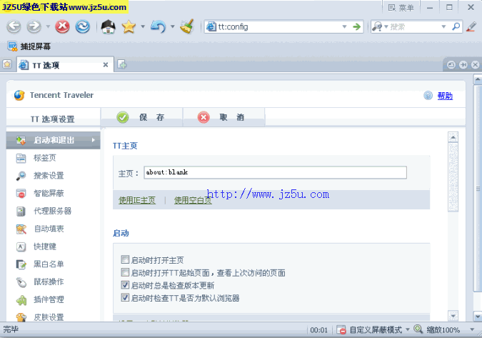
Task: Click the browser Back arrow
Action: click(x=14, y=26)
